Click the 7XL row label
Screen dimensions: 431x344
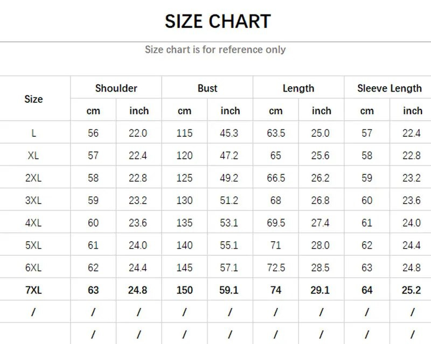(33, 290)
